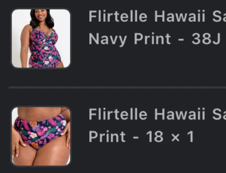Viewport: 226px width, 173px height.
Task: Open the bikini brief product thumbnail
Action: click(x=41, y=136)
